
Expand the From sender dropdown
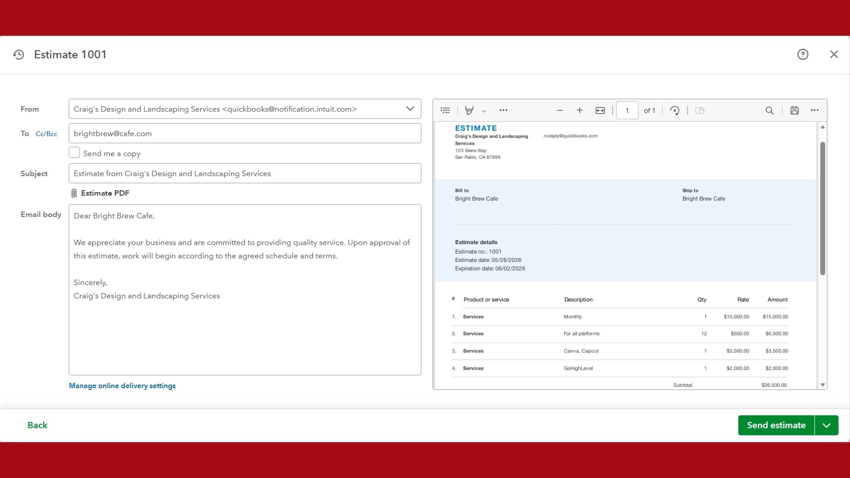(410, 109)
